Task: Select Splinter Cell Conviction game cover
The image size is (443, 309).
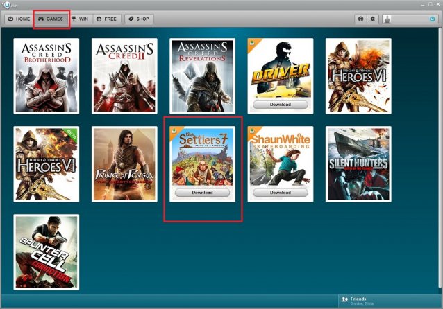Action: [47, 251]
